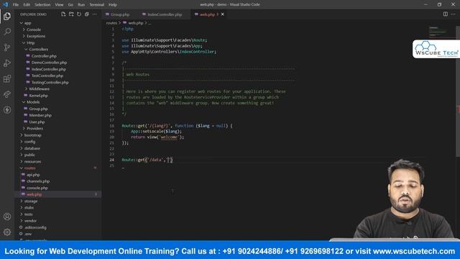Image resolution: width=460 pixels, height=259 pixels.
Task: Expand the public folder
Action: point(29,155)
